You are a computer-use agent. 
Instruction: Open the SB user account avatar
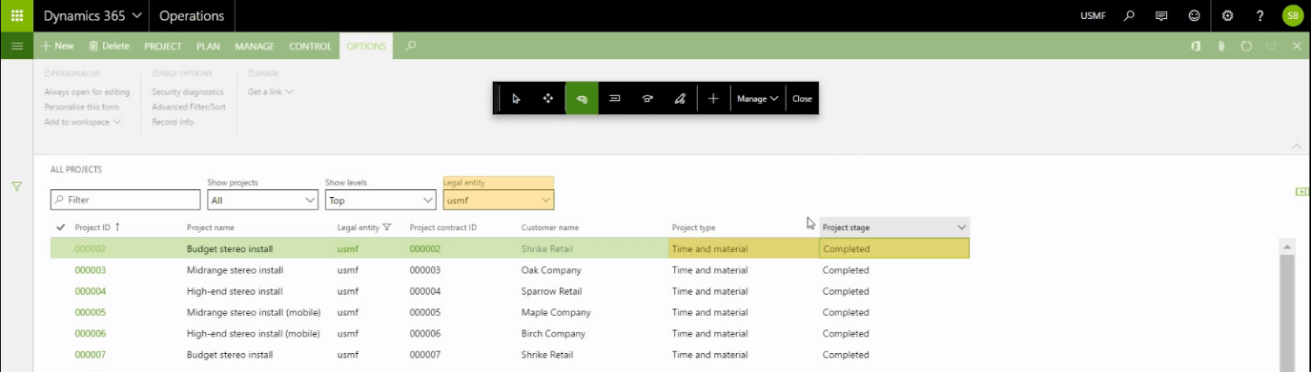1292,16
